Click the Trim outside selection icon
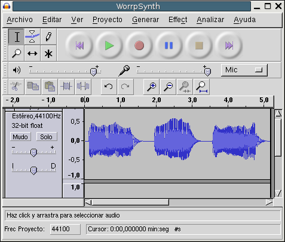 [66, 87]
